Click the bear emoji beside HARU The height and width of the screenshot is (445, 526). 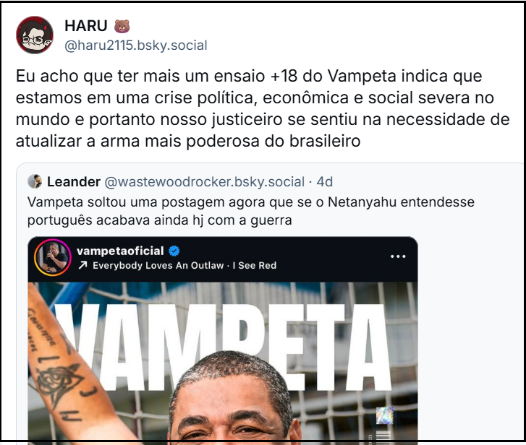tap(122, 26)
